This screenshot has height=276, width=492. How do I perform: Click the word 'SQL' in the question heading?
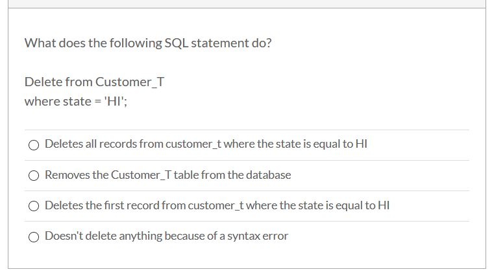pyautogui.click(x=177, y=43)
